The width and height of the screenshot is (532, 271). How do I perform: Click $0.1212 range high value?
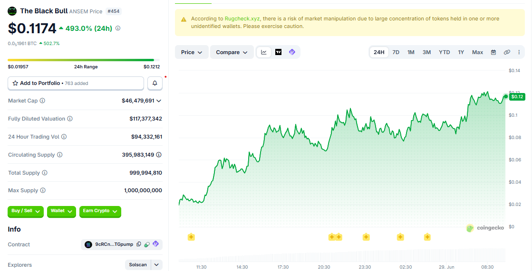pyautogui.click(x=152, y=67)
